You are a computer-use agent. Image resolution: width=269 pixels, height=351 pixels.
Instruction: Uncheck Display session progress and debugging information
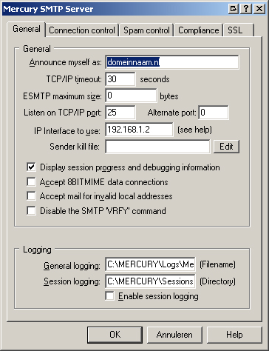click(31, 167)
